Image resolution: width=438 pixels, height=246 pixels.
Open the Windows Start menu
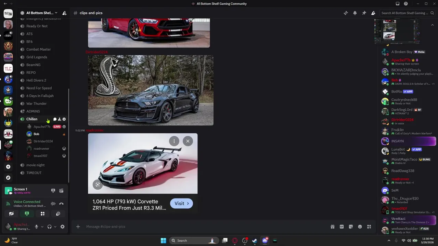point(163,241)
